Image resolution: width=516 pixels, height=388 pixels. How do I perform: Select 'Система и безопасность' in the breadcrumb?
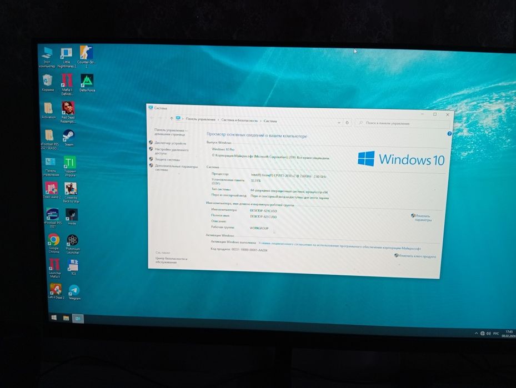pos(239,120)
